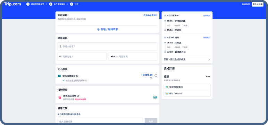Screen dimensions: 268x125
Task: Click the step 3 circle in progress bar
Action: click(72, 4)
